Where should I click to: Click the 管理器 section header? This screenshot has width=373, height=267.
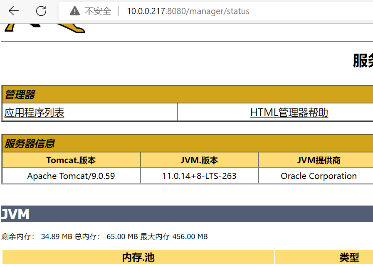(x=20, y=95)
